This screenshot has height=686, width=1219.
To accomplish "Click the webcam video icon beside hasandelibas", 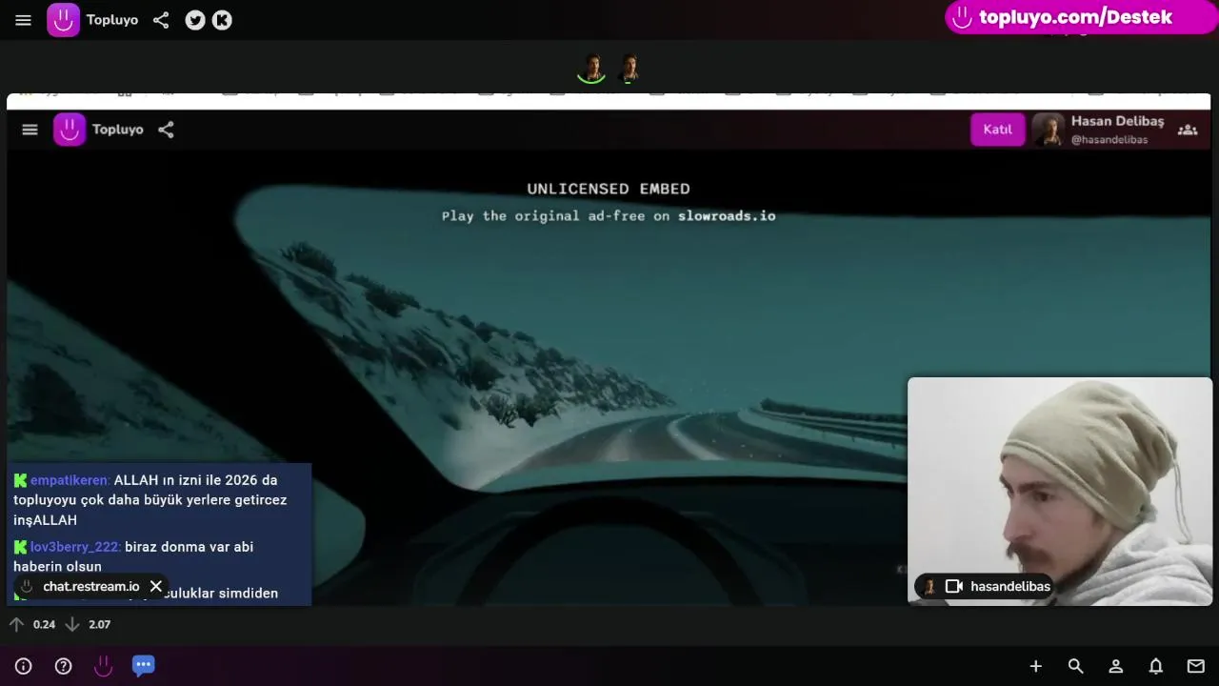I will pos(953,586).
